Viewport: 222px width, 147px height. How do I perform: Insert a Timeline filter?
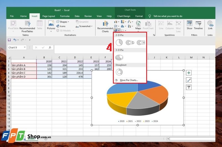[x=198, y=25]
